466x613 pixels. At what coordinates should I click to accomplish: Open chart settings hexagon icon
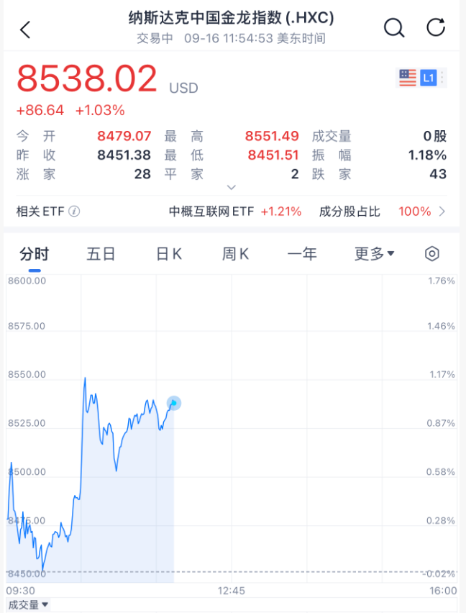click(431, 254)
